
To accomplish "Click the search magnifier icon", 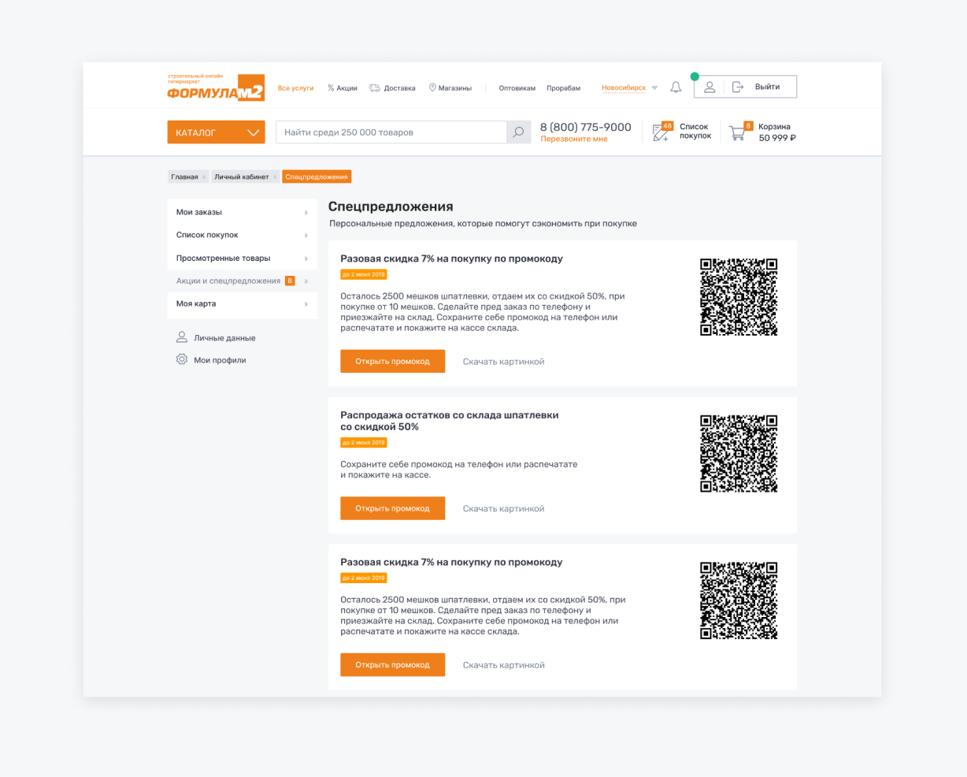I will coord(518,132).
